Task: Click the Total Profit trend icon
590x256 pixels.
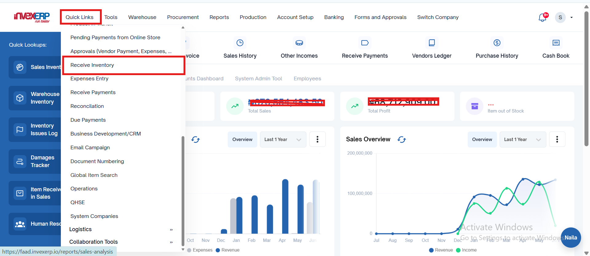Action: point(355,106)
